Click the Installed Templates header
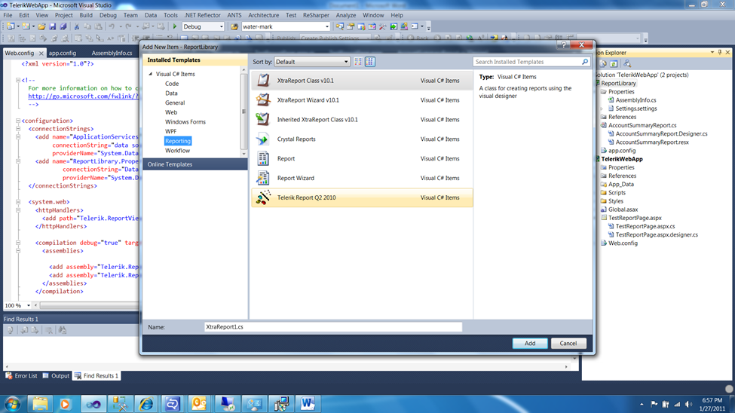735x413 pixels. (195, 60)
